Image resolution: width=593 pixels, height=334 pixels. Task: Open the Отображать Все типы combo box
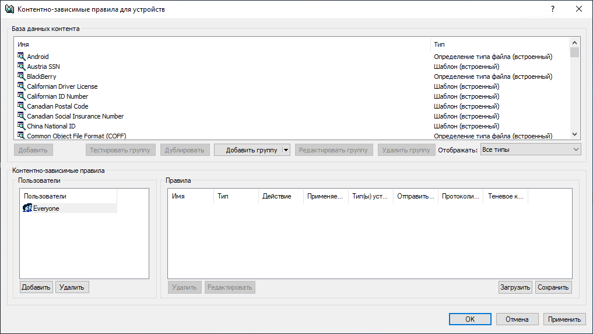531,149
